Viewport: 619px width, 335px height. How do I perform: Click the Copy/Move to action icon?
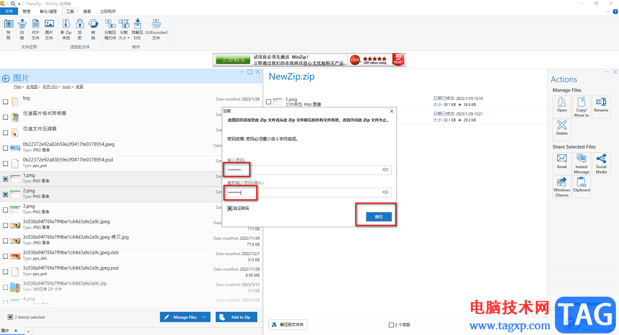click(582, 107)
